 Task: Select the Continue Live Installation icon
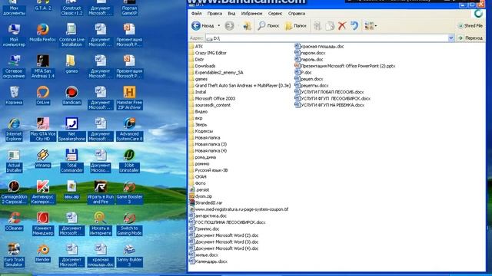point(71,35)
